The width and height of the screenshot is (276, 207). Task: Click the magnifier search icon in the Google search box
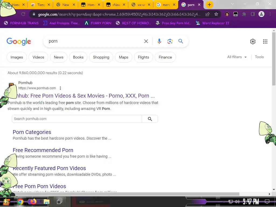181,41
